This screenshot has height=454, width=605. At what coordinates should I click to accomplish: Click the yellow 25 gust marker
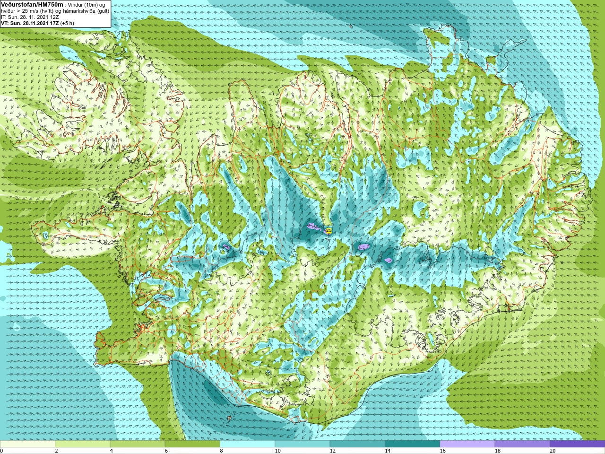[x=328, y=230]
